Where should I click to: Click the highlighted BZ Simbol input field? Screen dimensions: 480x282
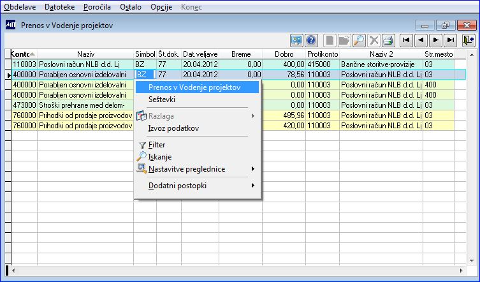pyautogui.click(x=145, y=75)
